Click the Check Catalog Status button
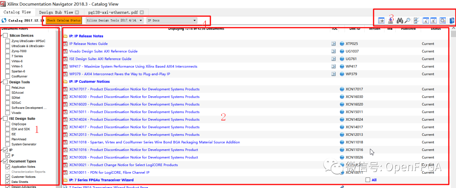456x188 pixels. [x=63, y=21]
